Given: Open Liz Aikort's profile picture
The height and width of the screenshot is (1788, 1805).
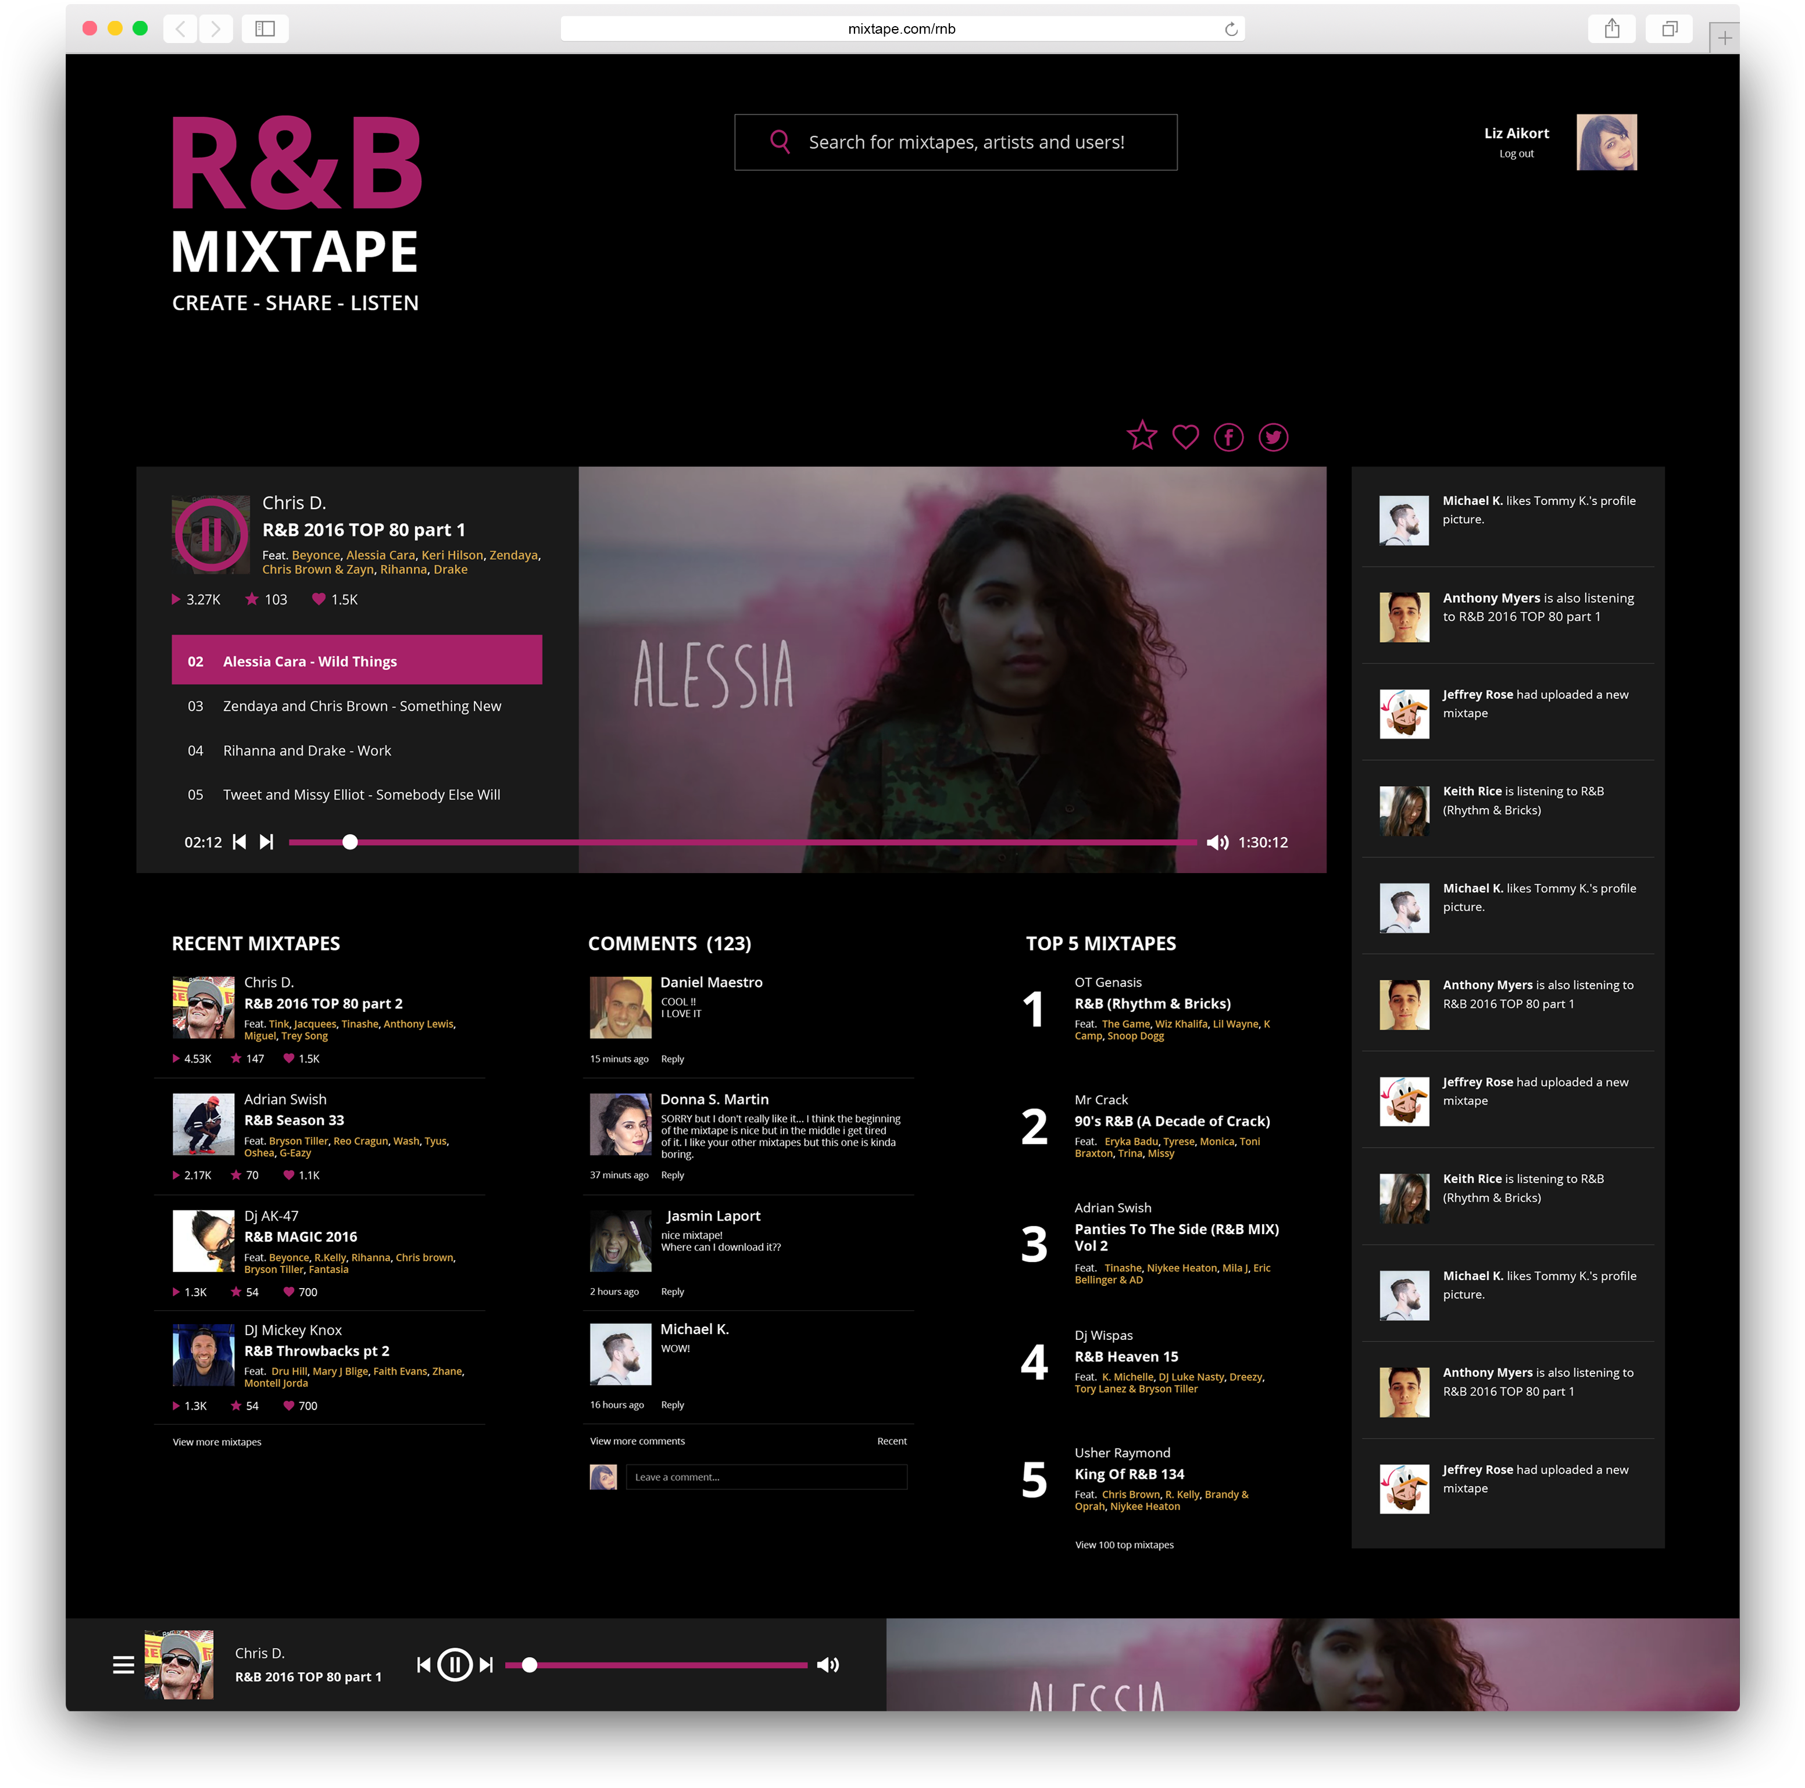Looking at the screenshot, I should (x=1607, y=142).
